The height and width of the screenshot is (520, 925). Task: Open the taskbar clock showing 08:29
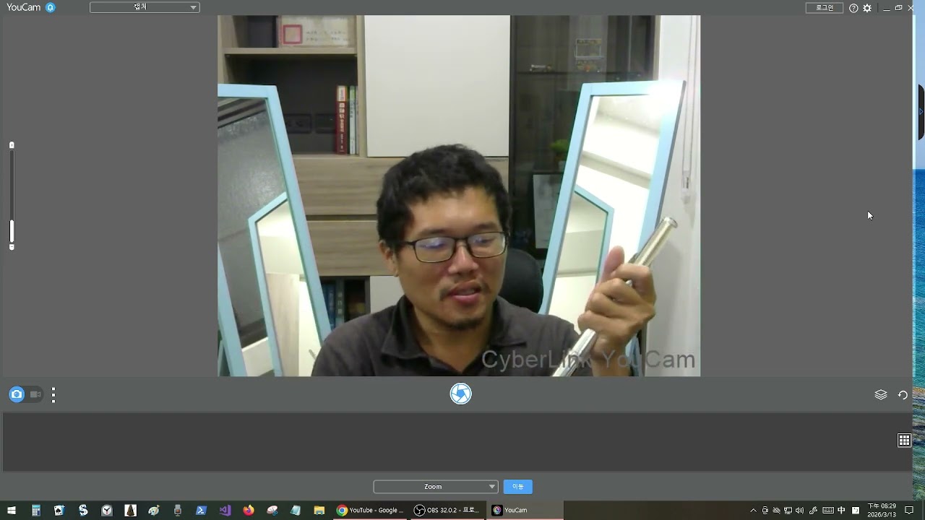[x=882, y=511]
